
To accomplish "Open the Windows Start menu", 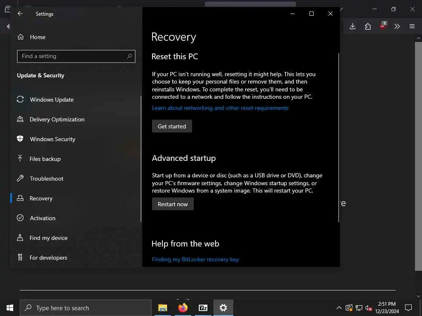I will tap(10, 308).
